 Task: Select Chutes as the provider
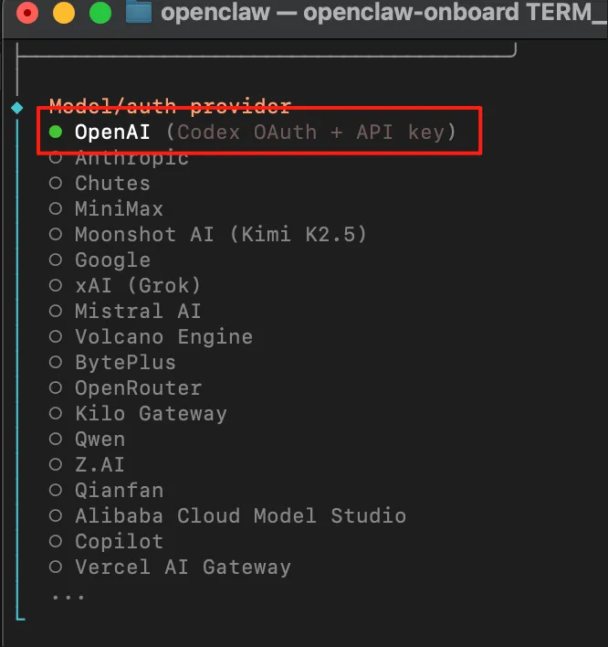point(56,184)
